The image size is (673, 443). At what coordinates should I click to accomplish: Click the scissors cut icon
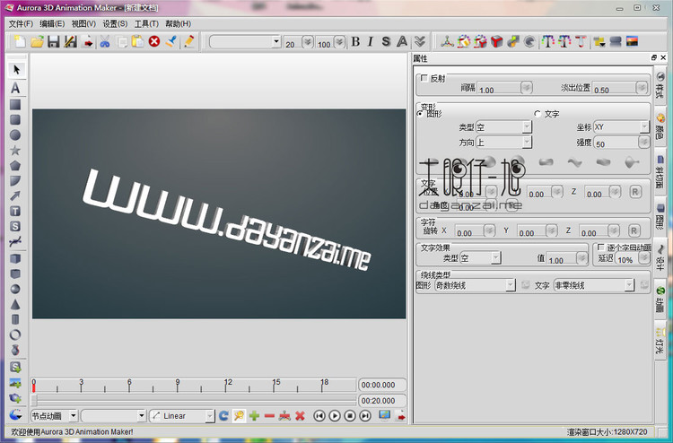click(x=105, y=41)
